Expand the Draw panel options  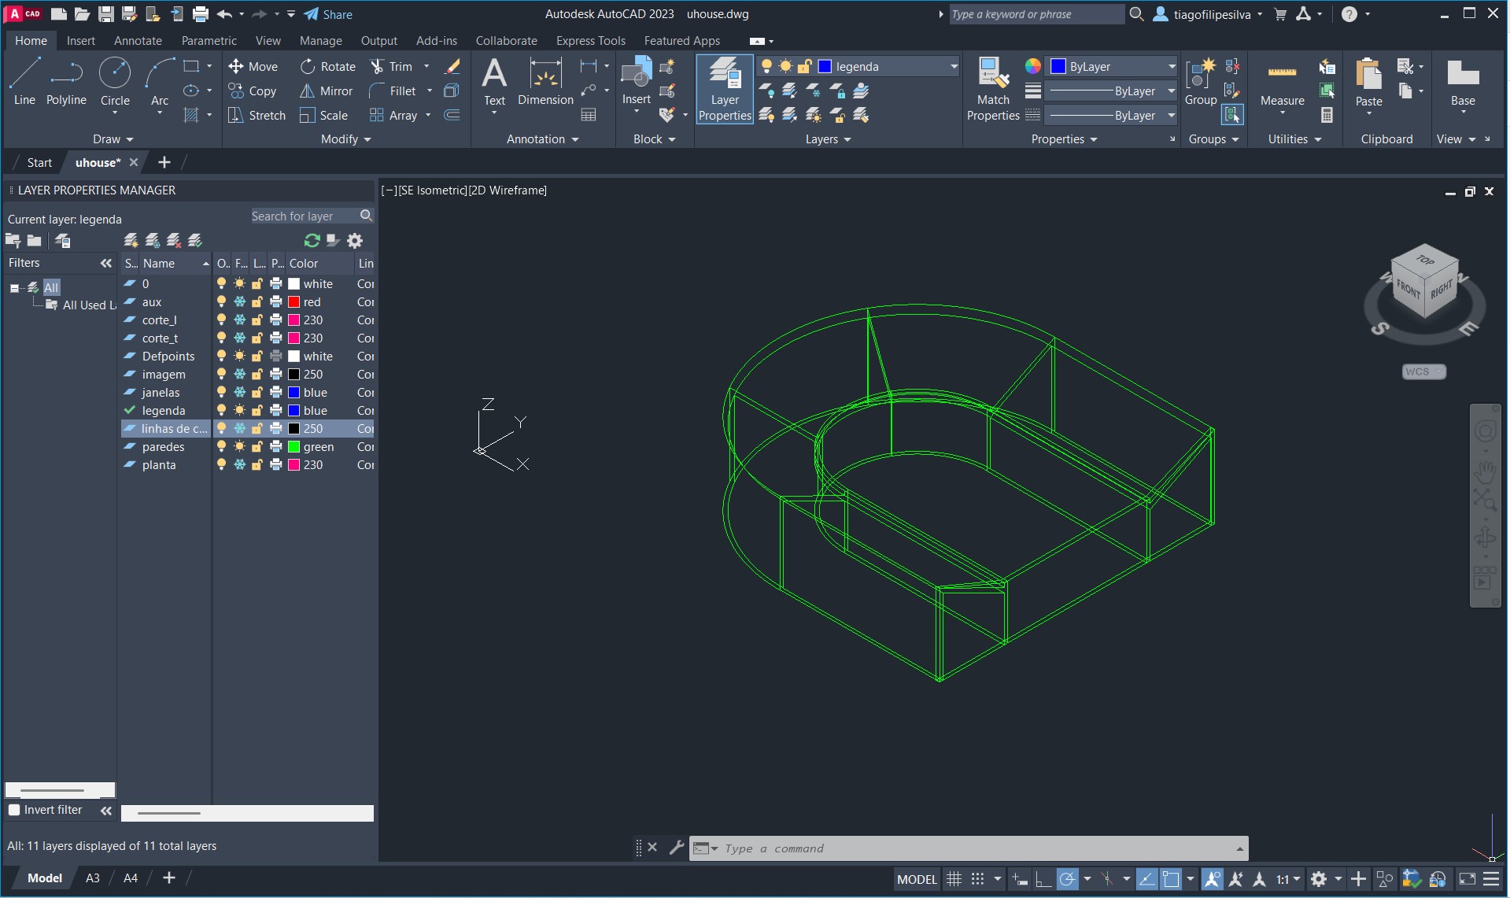click(113, 139)
